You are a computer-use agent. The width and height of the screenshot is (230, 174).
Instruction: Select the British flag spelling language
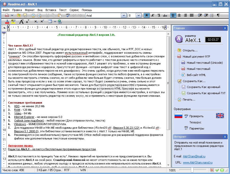coord(220,116)
